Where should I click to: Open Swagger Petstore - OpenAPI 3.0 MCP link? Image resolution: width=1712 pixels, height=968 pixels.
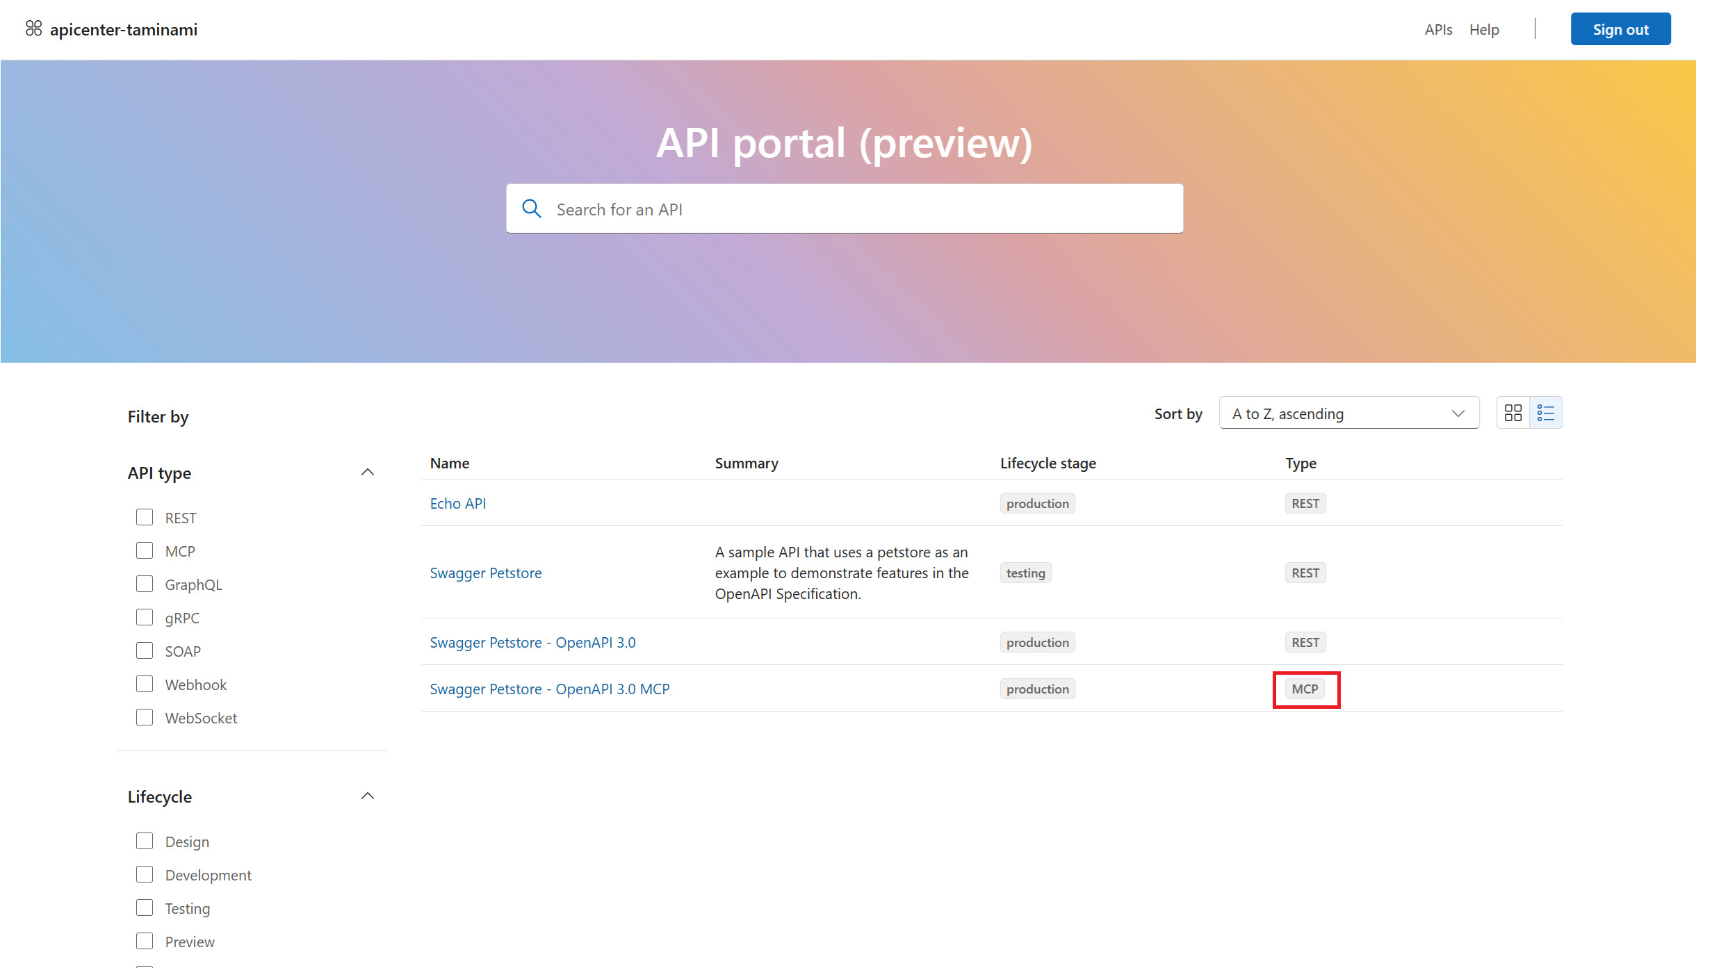(550, 689)
